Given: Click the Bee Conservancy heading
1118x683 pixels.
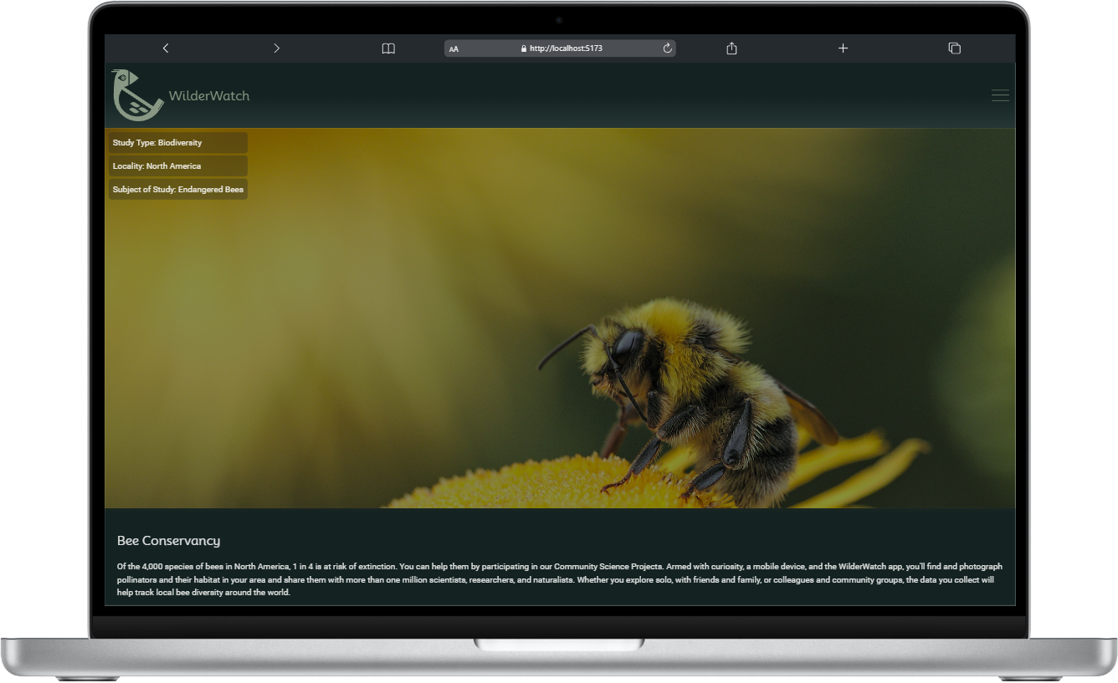Looking at the screenshot, I should [x=169, y=540].
